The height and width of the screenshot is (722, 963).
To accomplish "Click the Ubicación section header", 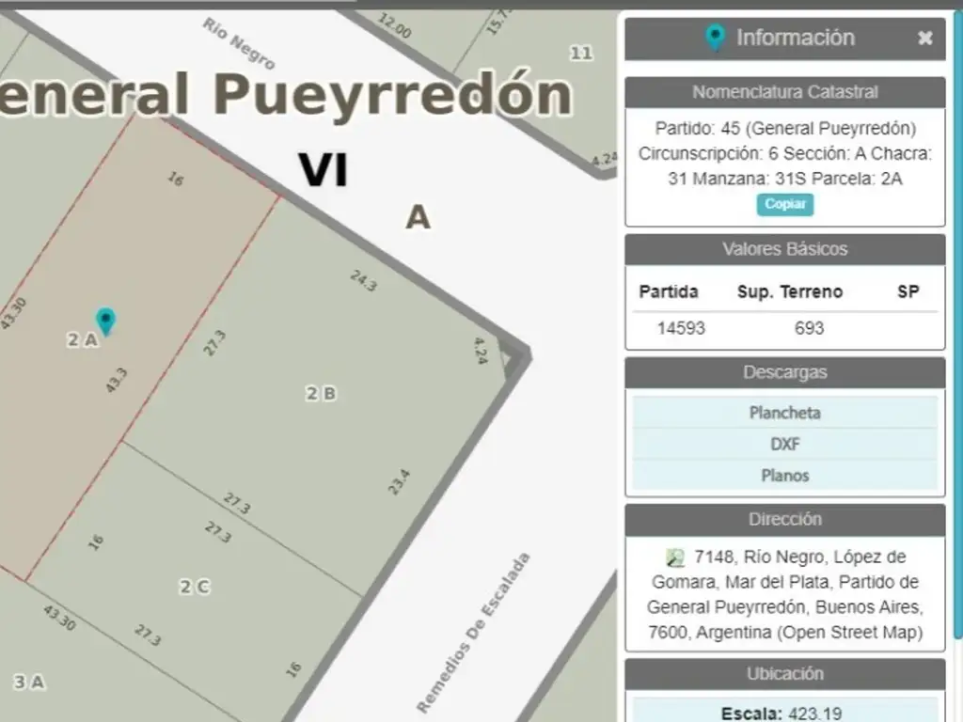I will click(784, 674).
